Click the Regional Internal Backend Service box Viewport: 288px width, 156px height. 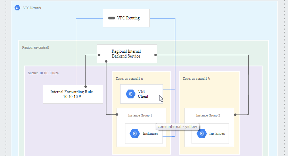tap(127, 54)
